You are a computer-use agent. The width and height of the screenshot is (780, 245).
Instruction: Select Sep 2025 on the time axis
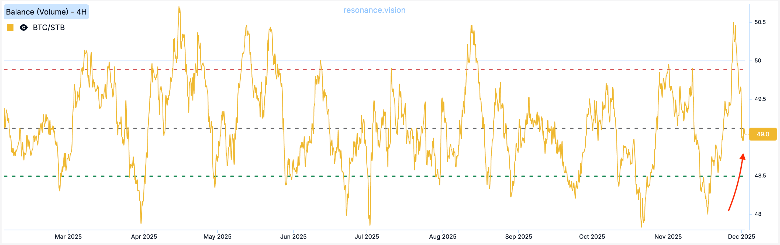pyautogui.click(x=518, y=237)
